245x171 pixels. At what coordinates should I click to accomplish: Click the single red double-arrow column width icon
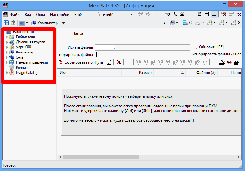pyautogui.click(x=229, y=62)
